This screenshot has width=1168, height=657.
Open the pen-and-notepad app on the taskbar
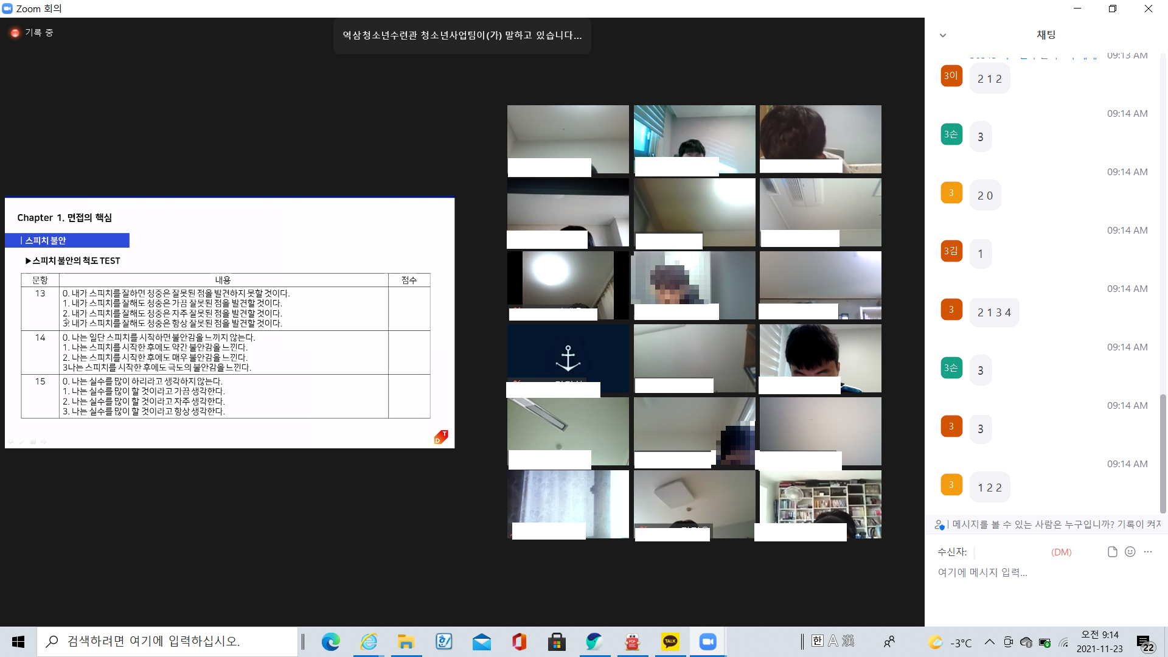pyautogui.click(x=443, y=642)
